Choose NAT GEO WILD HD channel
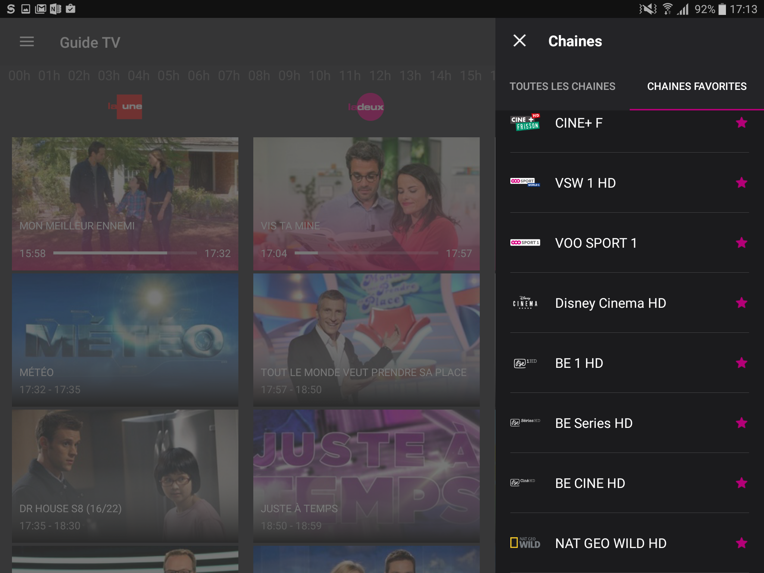Screen dimensions: 764x573 point(611,544)
